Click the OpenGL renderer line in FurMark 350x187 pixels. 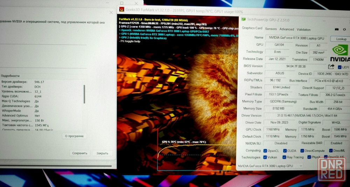pos(164,30)
